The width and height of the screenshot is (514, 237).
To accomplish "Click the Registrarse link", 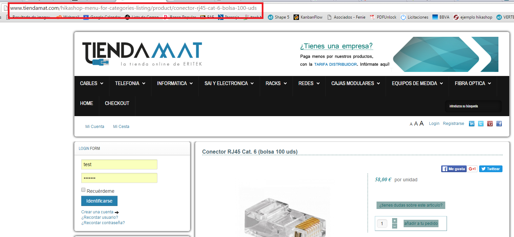I will 453,124.
